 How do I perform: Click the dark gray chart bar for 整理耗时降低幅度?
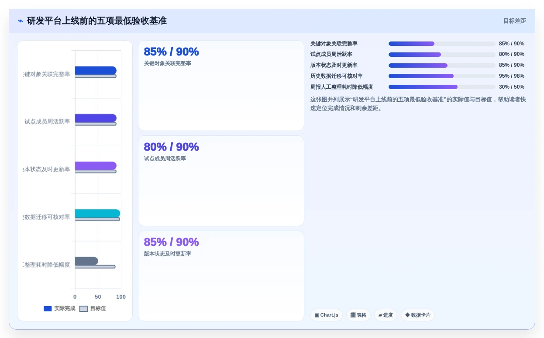(x=86, y=261)
